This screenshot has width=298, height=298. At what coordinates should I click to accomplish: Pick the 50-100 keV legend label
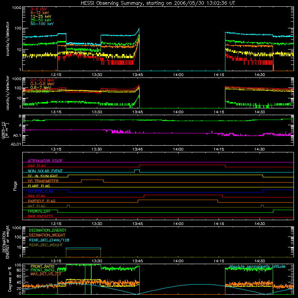pyautogui.click(x=42, y=24)
